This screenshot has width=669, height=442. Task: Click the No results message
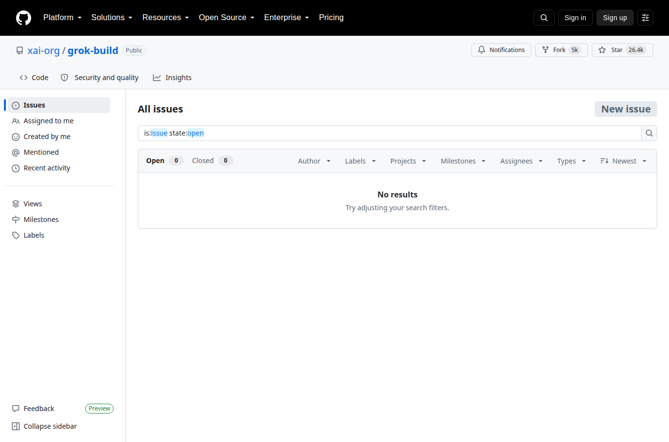coord(397,194)
